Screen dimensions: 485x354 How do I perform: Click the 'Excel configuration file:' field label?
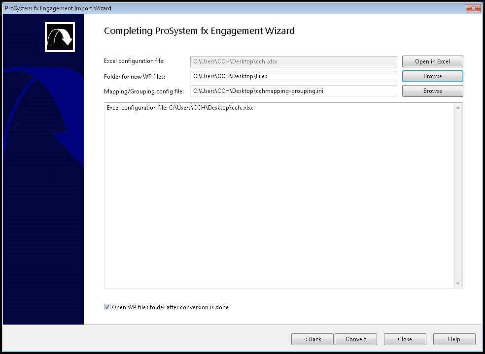point(134,61)
